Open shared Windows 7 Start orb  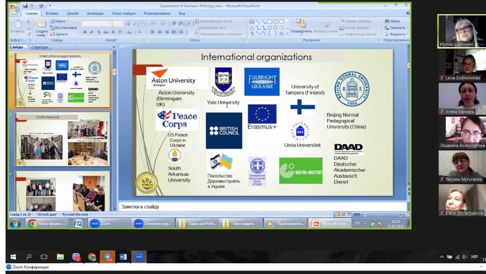pyautogui.click(x=15, y=223)
